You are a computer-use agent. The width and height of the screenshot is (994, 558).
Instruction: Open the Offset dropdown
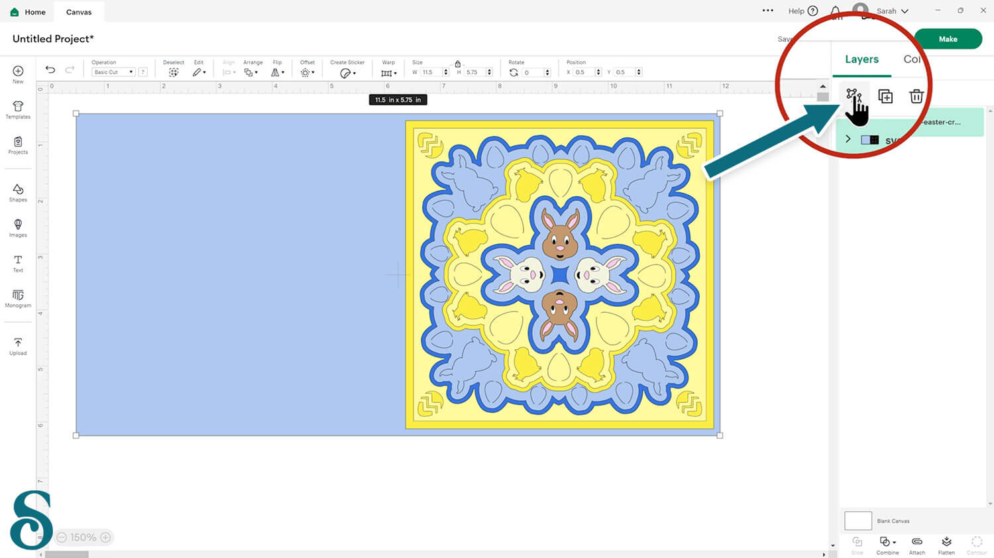coord(307,72)
